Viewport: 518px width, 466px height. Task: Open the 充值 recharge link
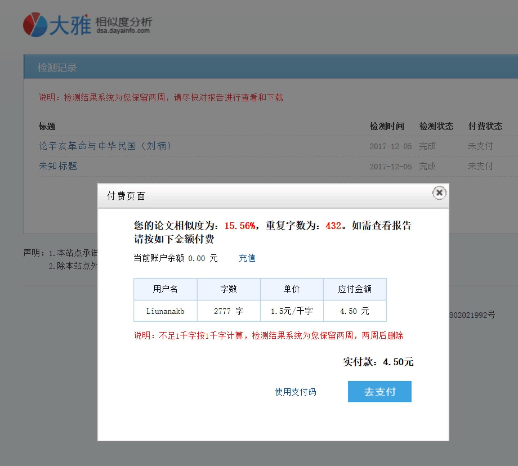tap(247, 258)
